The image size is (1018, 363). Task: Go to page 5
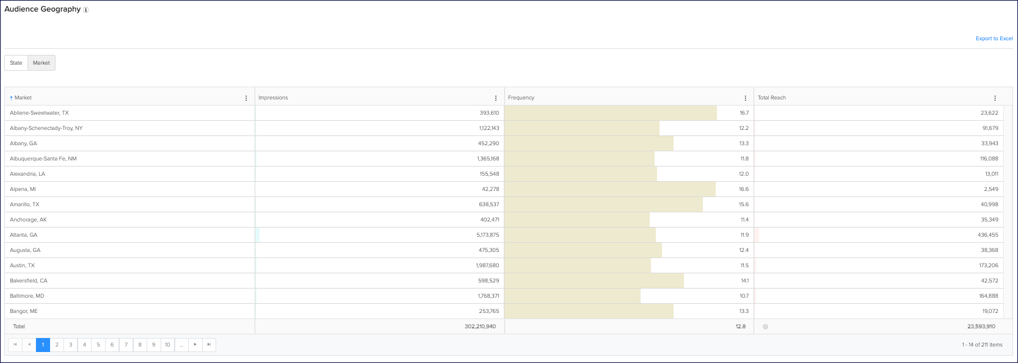click(98, 345)
